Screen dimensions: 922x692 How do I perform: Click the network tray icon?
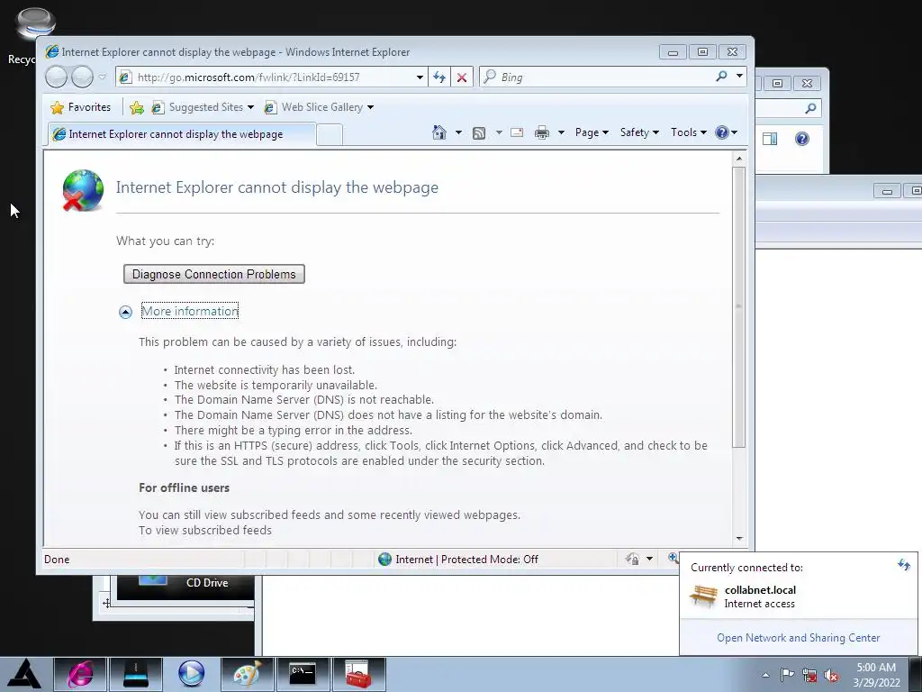809,675
